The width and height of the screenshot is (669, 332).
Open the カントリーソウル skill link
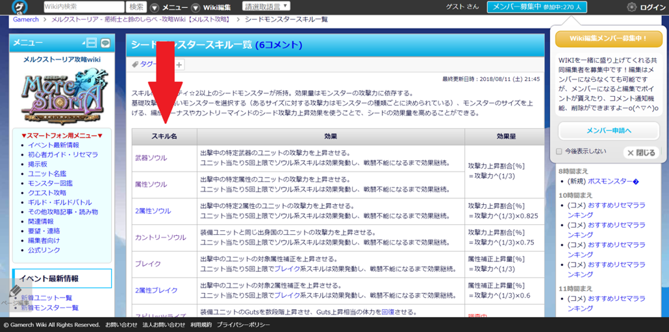(160, 237)
